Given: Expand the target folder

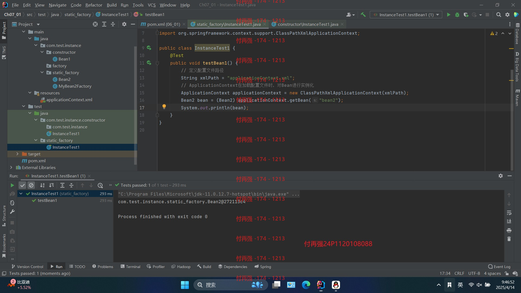Looking at the screenshot, I should tap(17, 154).
